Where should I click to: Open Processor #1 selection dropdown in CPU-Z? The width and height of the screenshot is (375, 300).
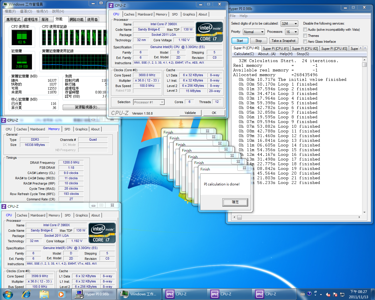click(x=149, y=102)
